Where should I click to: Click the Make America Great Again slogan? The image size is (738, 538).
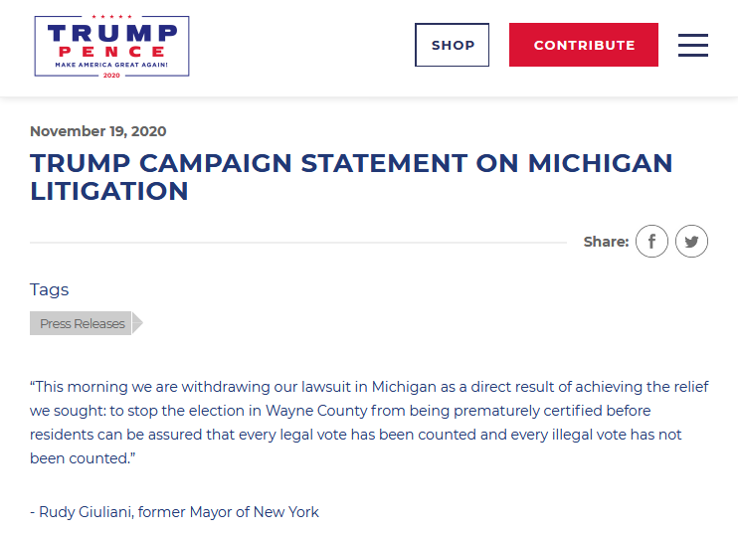point(111,64)
